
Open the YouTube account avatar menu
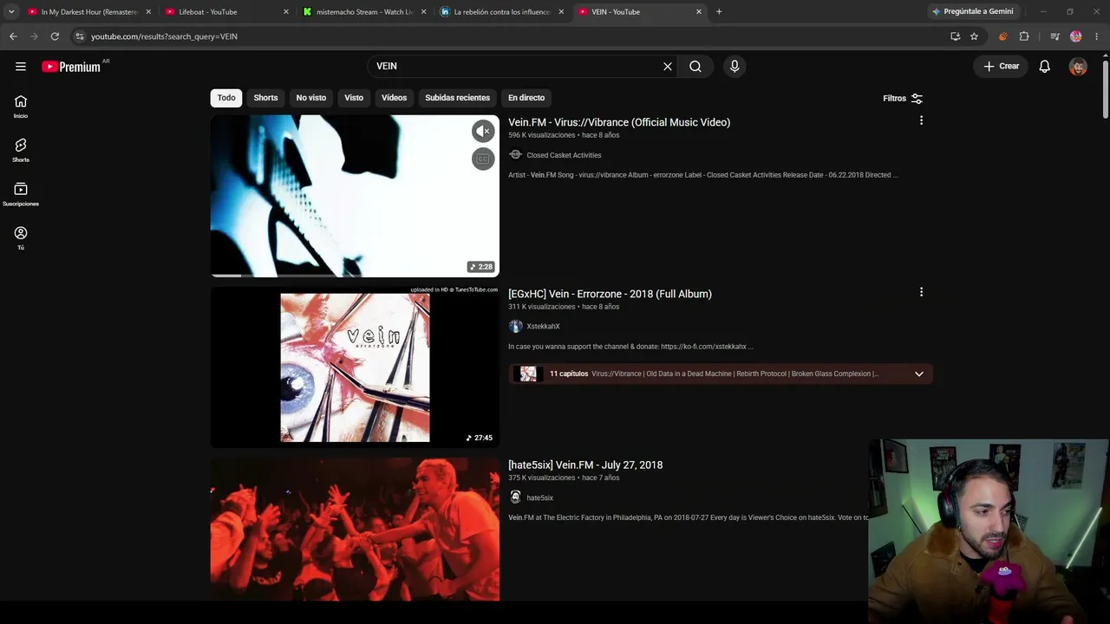pyautogui.click(x=1078, y=67)
